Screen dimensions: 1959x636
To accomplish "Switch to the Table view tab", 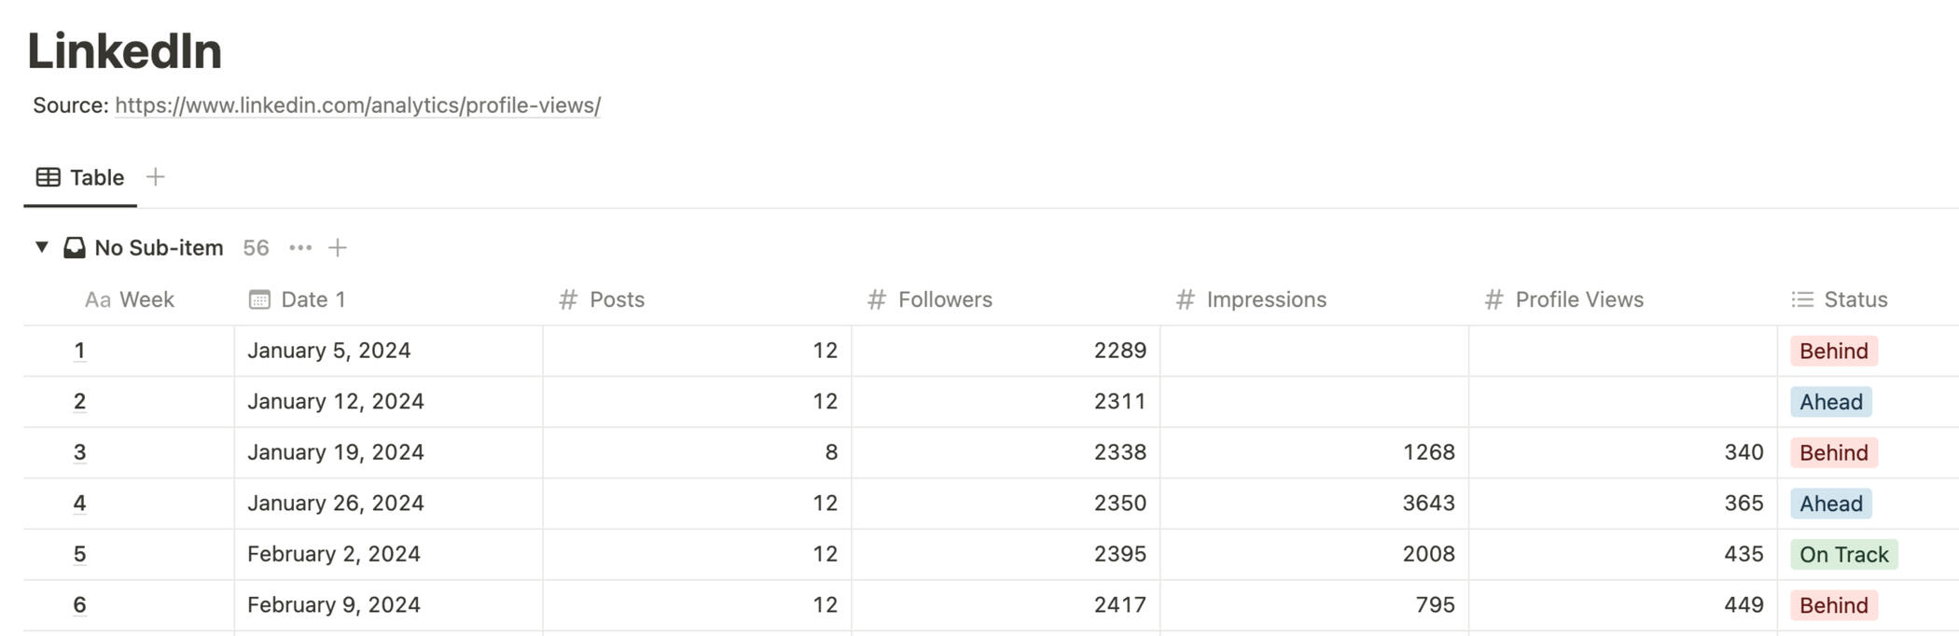I will coord(96,177).
